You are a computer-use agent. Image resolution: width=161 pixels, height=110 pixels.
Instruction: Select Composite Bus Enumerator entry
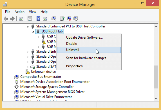point(41,77)
